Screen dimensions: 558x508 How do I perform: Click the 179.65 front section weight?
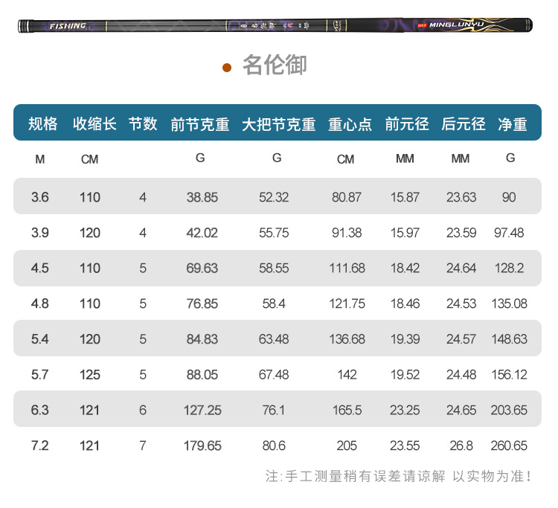[x=202, y=446]
